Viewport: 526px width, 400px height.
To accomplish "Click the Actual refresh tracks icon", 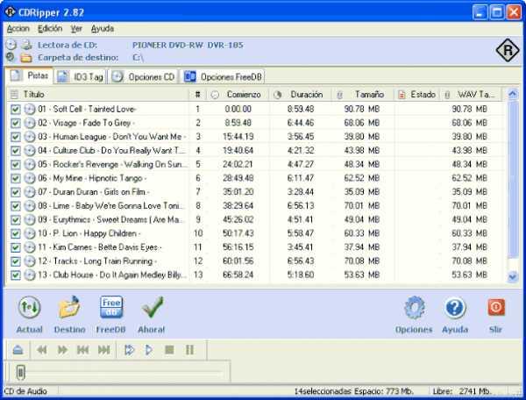I will (x=30, y=307).
